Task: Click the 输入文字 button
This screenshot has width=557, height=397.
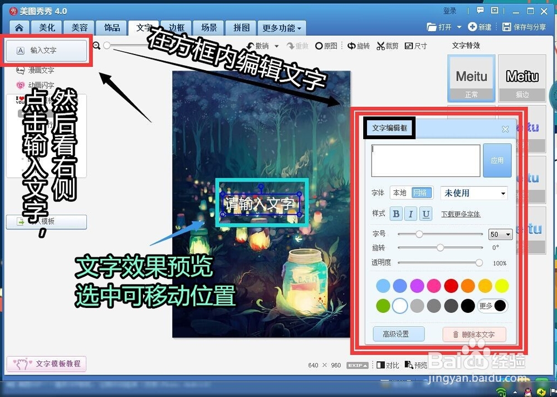Action: (x=47, y=51)
